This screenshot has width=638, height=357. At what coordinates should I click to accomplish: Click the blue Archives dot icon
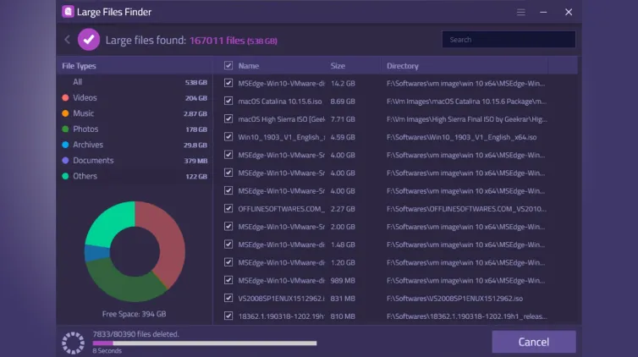click(x=65, y=145)
